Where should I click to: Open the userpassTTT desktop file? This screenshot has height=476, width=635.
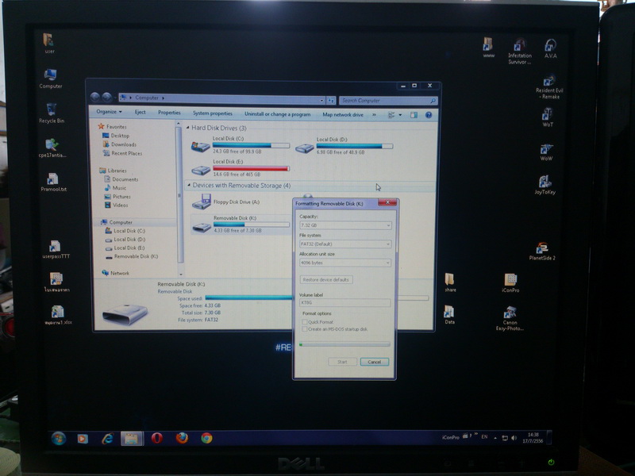(x=56, y=249)
